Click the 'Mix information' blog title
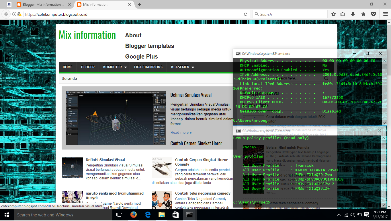The height and width of the screenshot is (221, 391). pyautogui.click(x=87, y=35)
